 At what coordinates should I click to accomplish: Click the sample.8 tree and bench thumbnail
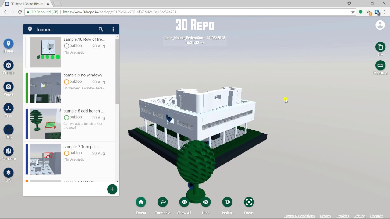(x=46, y=123)
